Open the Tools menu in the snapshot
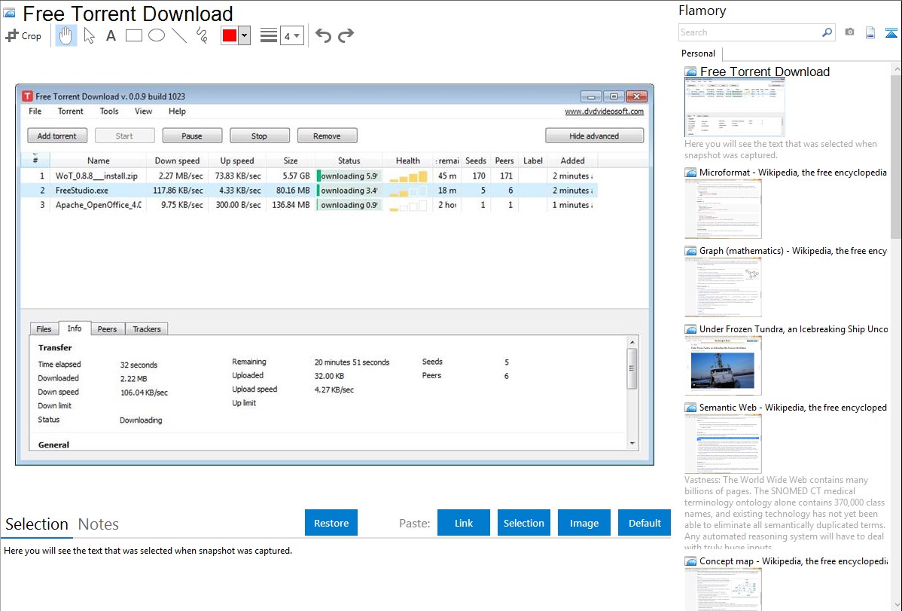902x611 pixels. coord(108,112)
